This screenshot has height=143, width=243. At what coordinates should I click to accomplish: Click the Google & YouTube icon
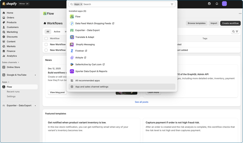point(4,75)
